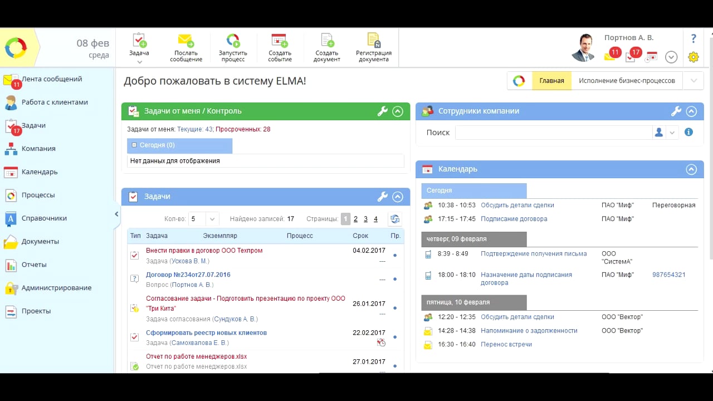713x401 pixels.
Task: Sort tasks by Срок column header
Action: 360,236
